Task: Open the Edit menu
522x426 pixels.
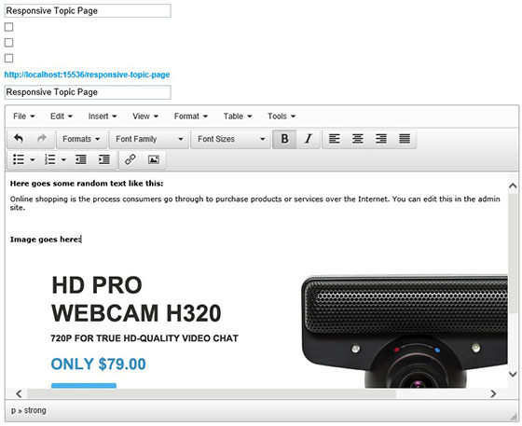Action: (x=62, y=117)
